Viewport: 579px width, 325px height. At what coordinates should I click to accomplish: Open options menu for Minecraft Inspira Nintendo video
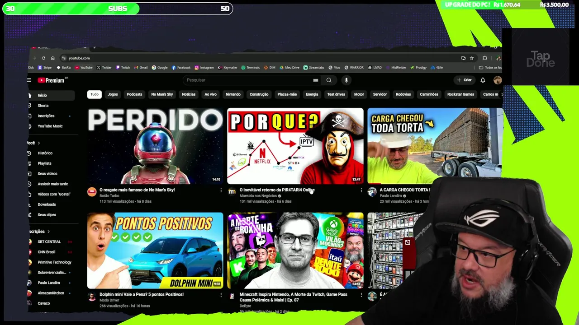point(361,295)
